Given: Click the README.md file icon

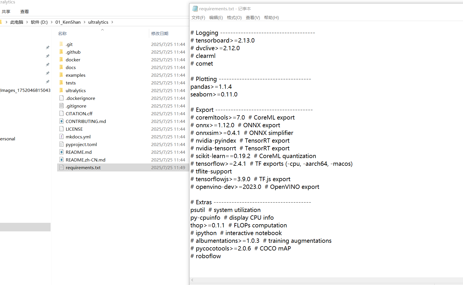Looking at the screenshot, I should [61, 152].
